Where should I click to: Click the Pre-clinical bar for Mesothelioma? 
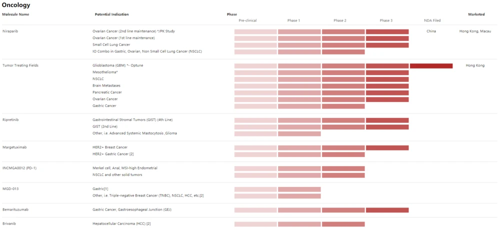pyautogui.click(x=255, y=72)
